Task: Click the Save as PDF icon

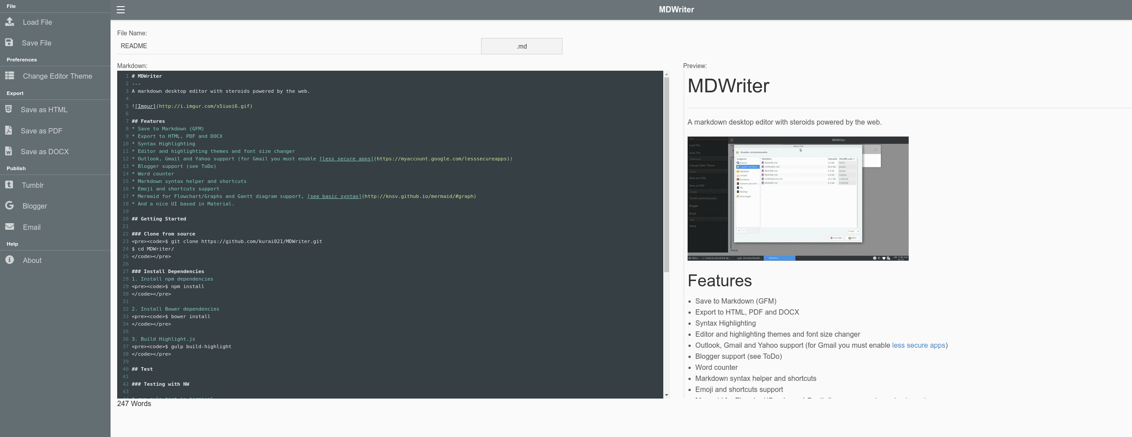Action: [8, 130]
